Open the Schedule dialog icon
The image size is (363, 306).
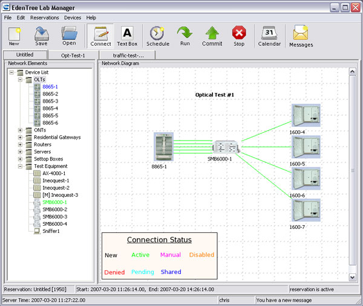tap(157, 36)
